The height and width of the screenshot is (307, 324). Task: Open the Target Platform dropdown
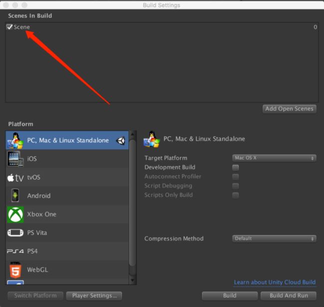275,158
